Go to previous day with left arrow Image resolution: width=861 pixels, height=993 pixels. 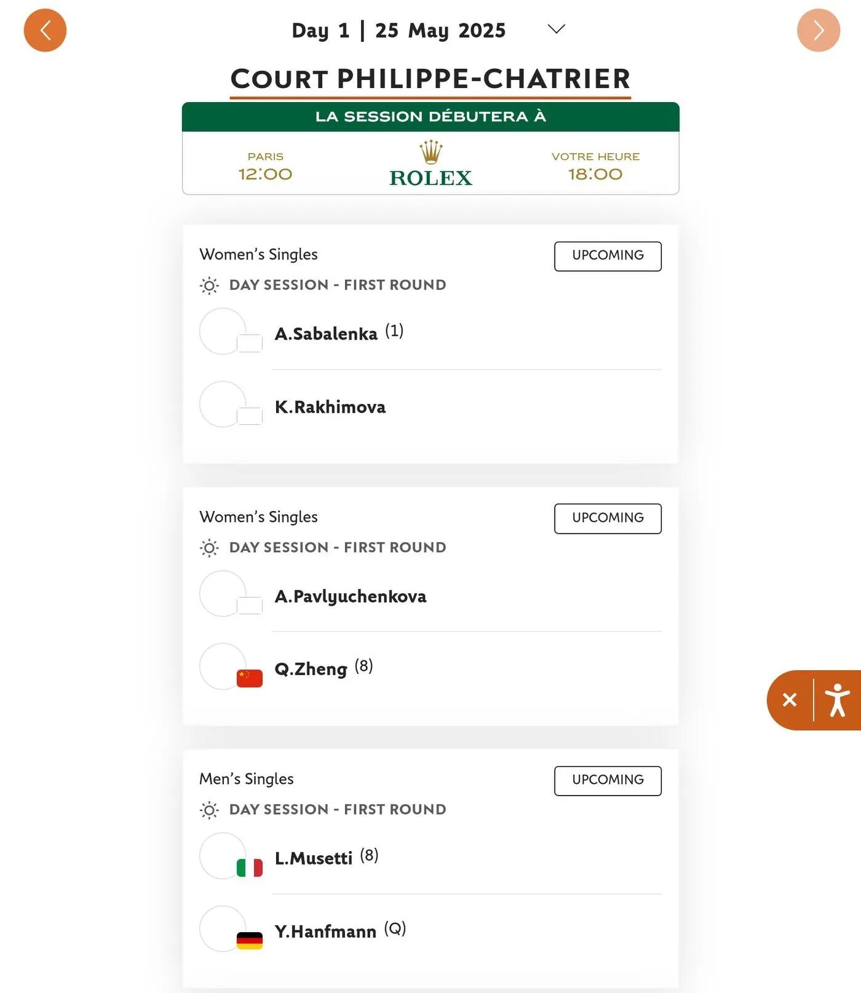(x=45, y=30)
